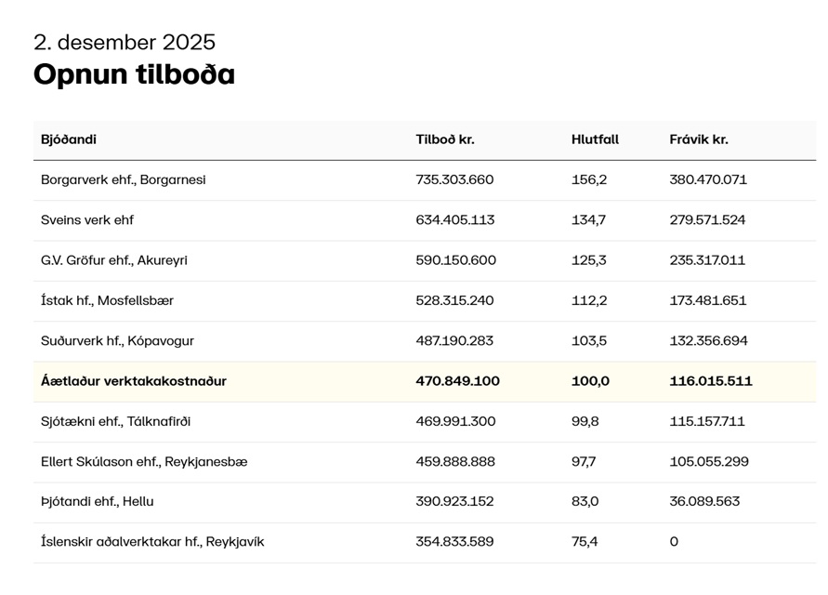The image size is (828, 595).
Task: Click the "Opnun tilboða" heading
Action: (134, 74)
